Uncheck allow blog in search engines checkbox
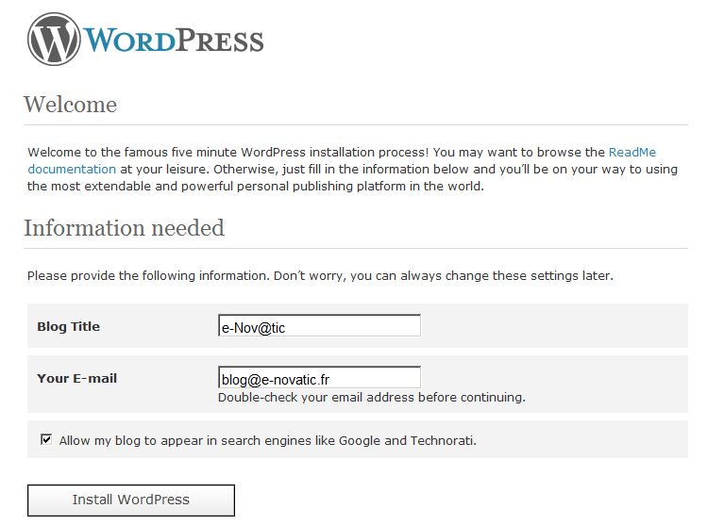Viewport: 707px width, 525px height. pyautogui.click(x=46, y=439)
